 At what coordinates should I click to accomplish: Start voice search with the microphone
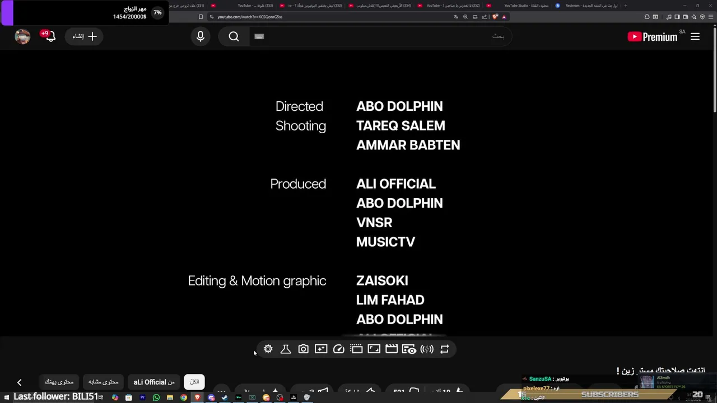click(201, 36)
